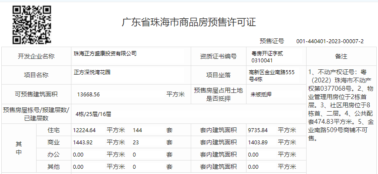Click building info 4栋/25层/16层
Image resolution: width=378 pixels, height=174 pixels.
coord(93,114)
